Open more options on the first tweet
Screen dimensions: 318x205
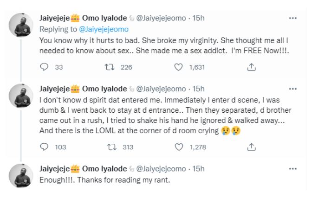pos(292,18)
